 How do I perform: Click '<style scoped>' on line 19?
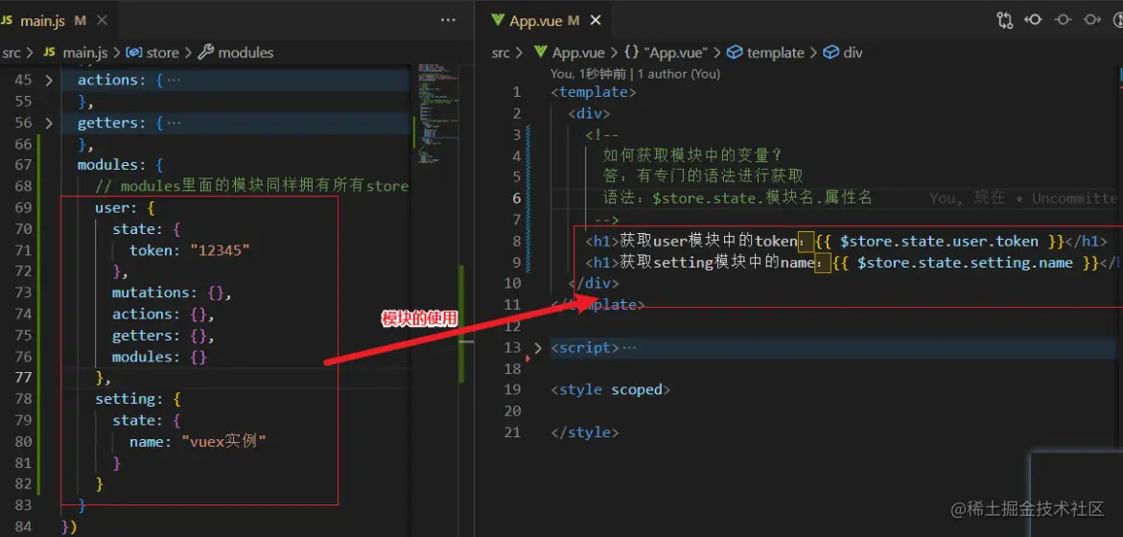coord(610,390)
